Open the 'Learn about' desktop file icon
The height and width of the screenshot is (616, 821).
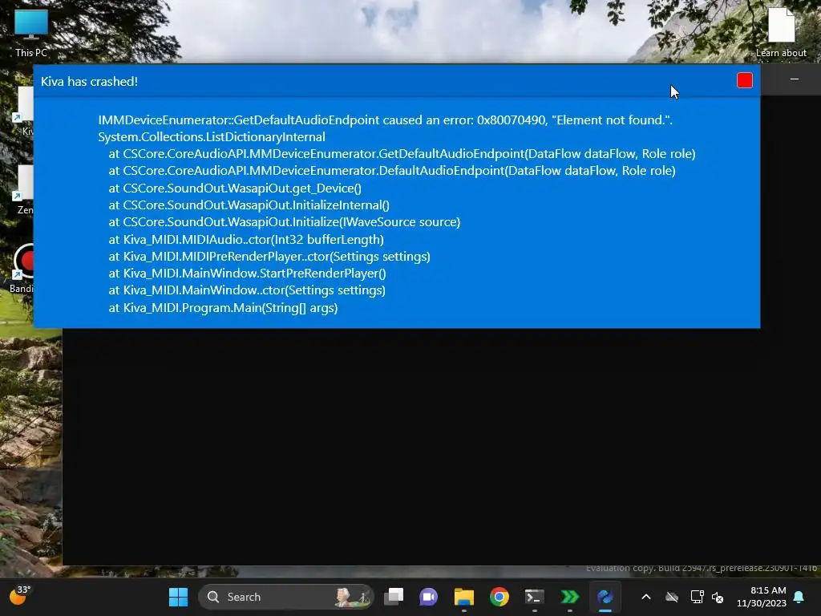click(781, 33)
